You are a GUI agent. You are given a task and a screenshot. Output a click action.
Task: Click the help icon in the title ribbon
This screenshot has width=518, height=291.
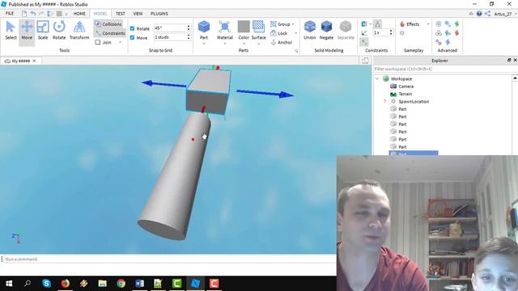click(x=479, y=14)
